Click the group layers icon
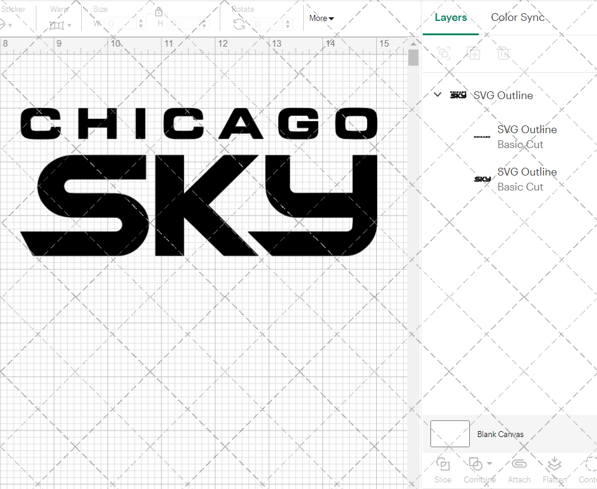This screenshot has width=597, height=489. tap(443, 54)
